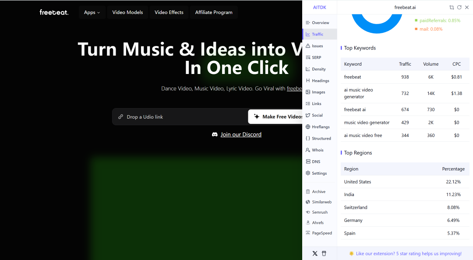This screenshot has height=260, width=473.
Task: Click the Issues warning triangle icon
Action: pos(308,46)
